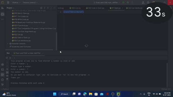Start debugging with the bug icon
Image resolution: width=173 pixels, height=97 pixels.
[128, 2]
